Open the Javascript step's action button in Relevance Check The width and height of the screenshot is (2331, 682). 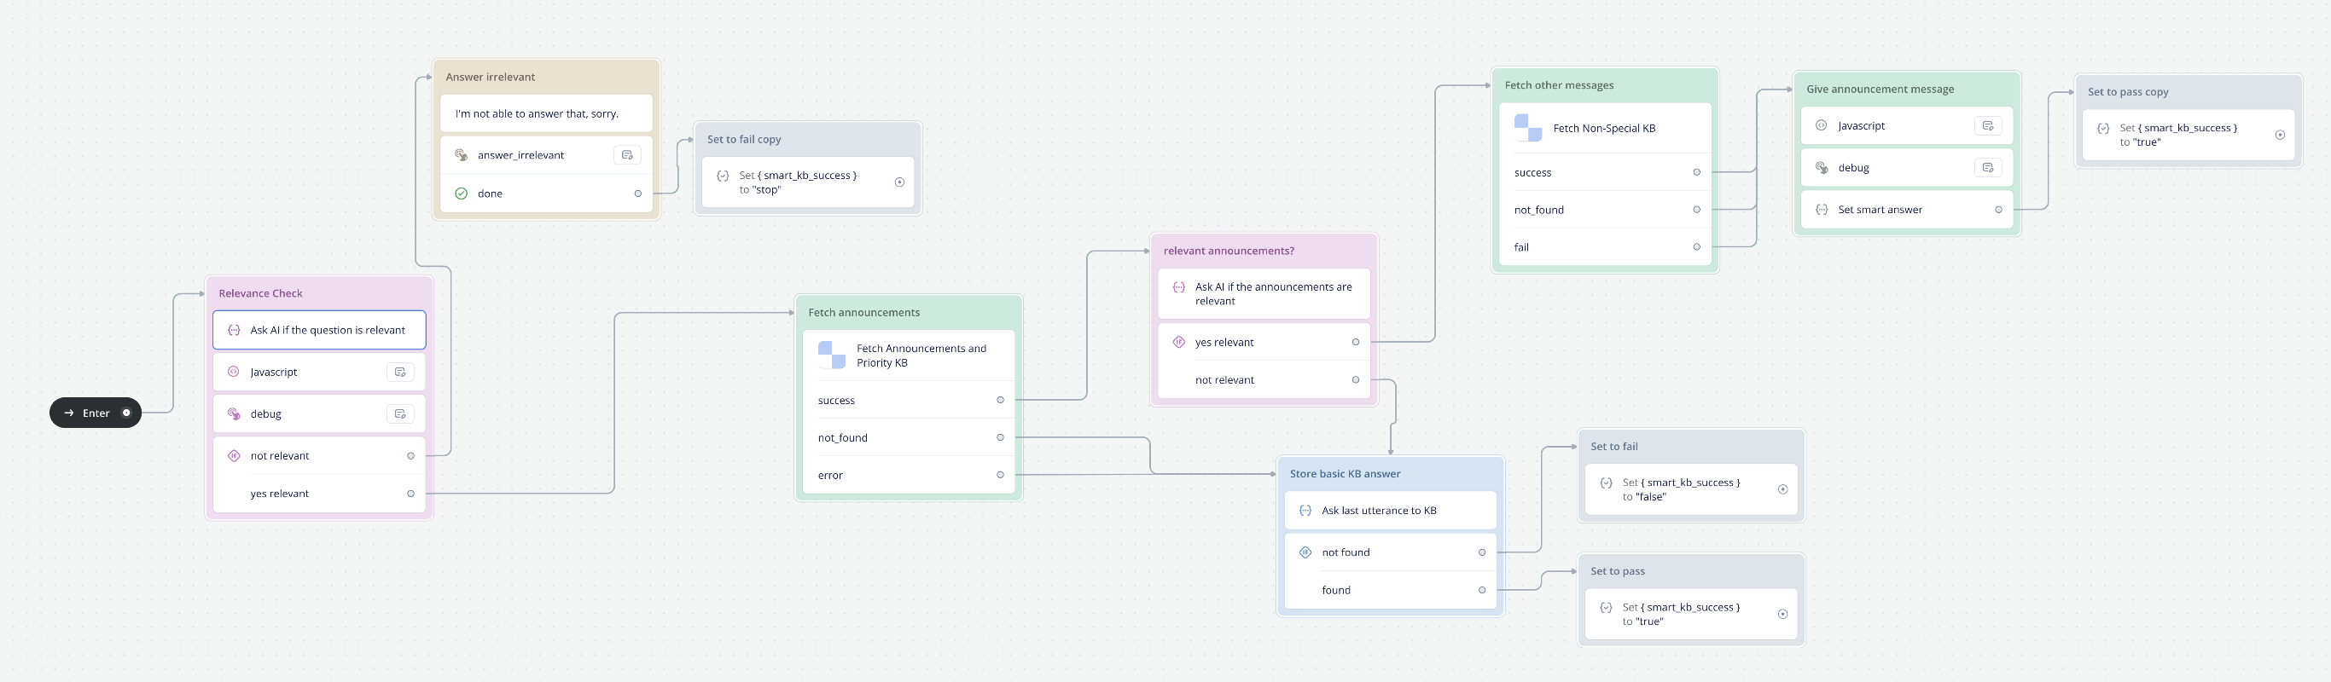400,372
